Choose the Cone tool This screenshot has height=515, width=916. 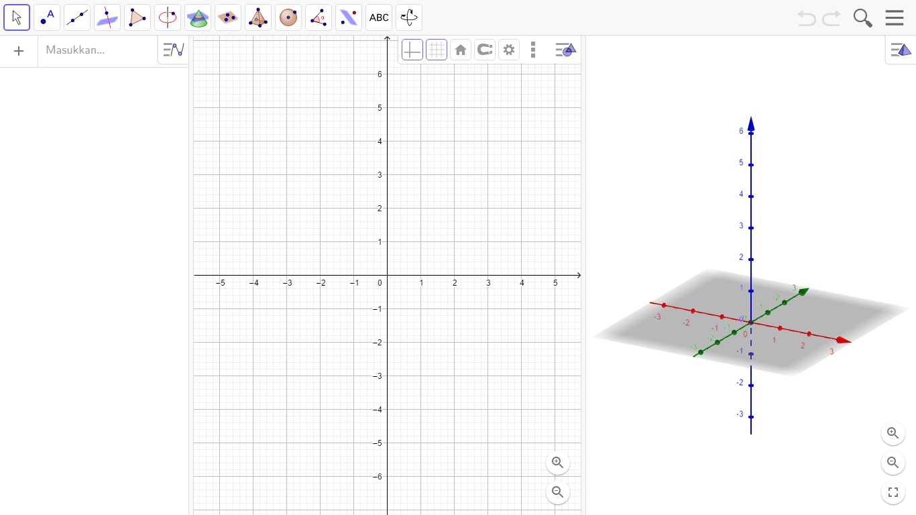tap(197, 17)
